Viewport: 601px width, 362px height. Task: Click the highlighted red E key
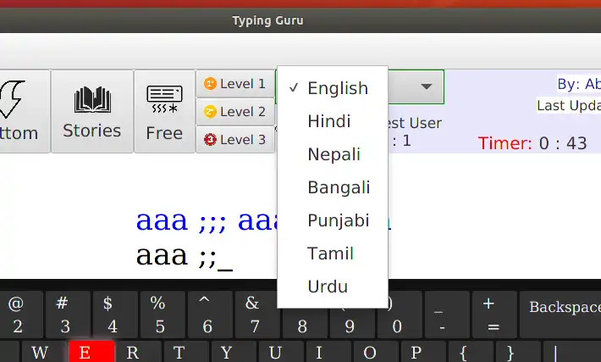pos(91,352)
